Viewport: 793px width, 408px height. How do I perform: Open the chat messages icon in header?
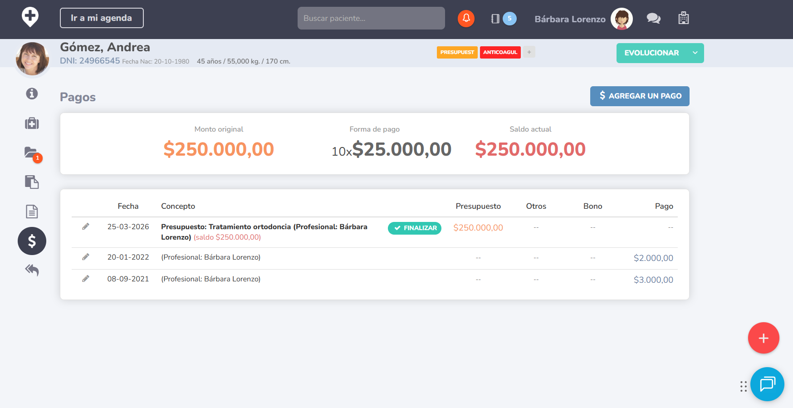[x=653, y=19]
